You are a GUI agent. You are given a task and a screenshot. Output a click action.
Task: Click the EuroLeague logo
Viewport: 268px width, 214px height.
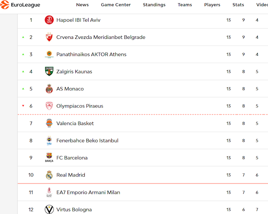20,5
